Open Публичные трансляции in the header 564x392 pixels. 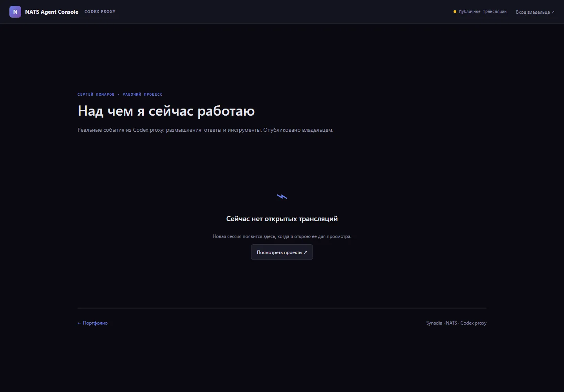[483, 12]
